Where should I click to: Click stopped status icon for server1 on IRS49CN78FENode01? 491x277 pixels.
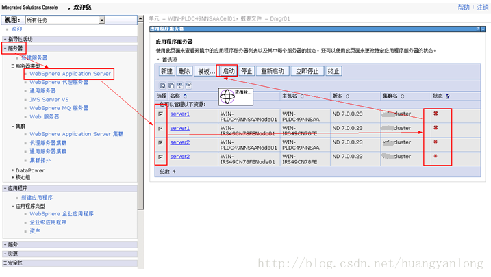click(436, 128)
